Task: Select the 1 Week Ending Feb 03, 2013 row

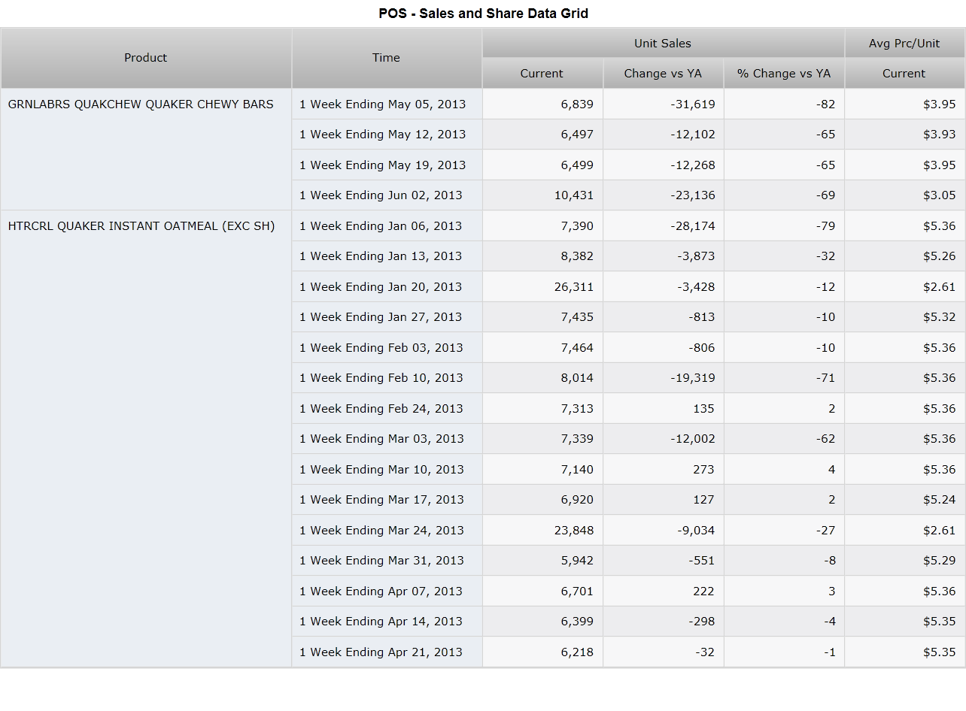Action: point(387,348)
